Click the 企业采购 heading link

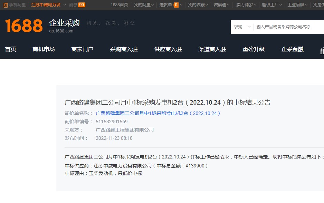(64, 23)
